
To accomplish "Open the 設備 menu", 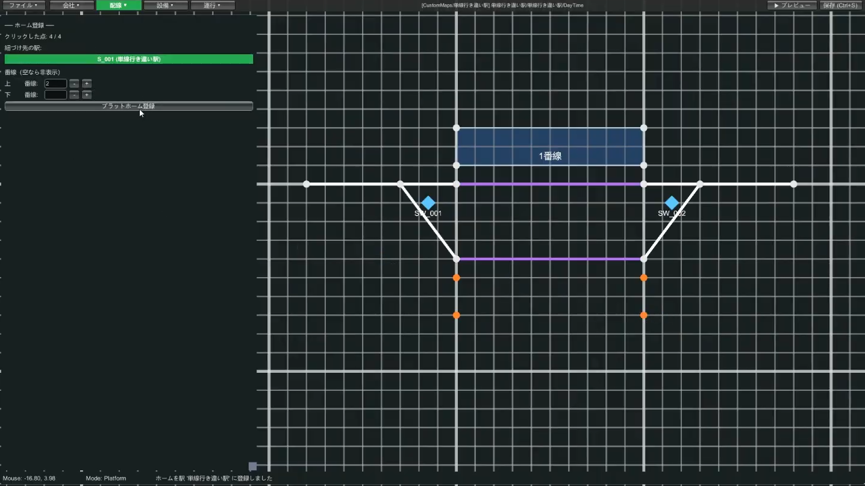I will (165, 5).
